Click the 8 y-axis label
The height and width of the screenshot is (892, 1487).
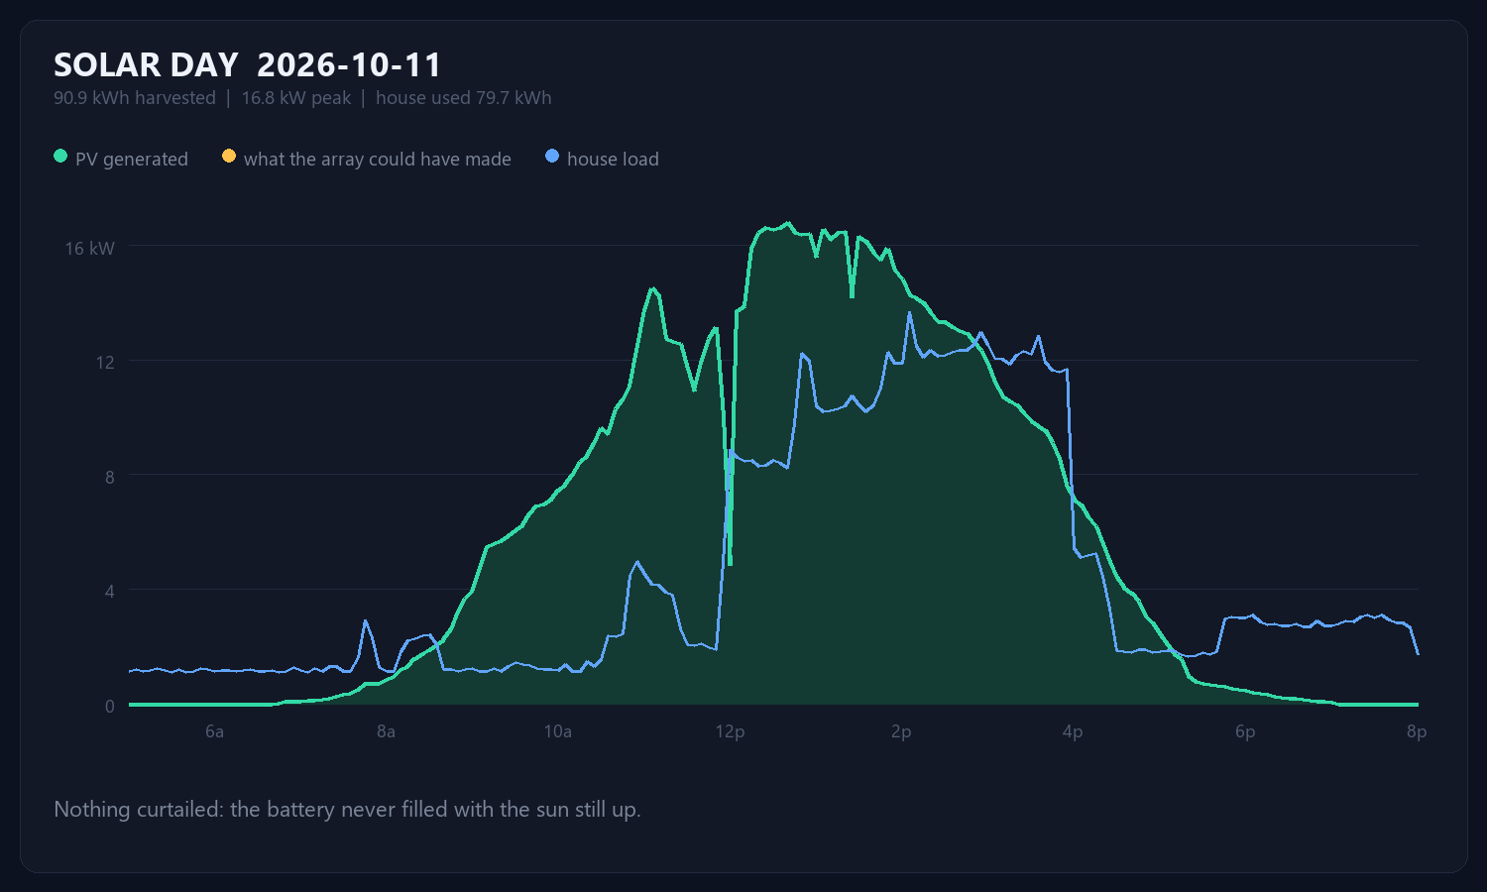coord(110,478)
